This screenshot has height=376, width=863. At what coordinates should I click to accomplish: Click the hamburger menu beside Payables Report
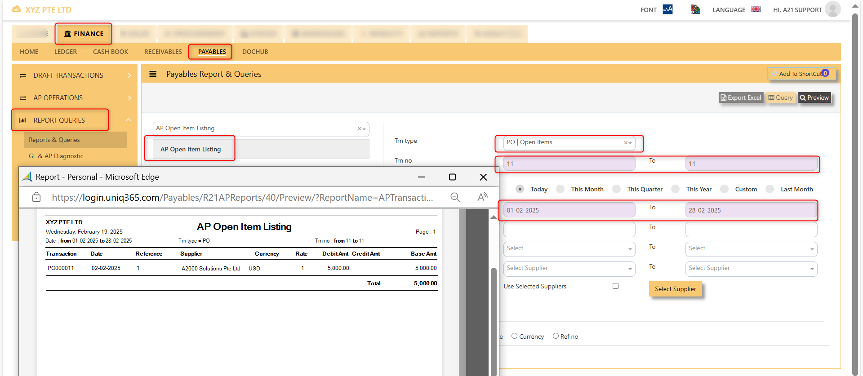(x=153, y=74)
